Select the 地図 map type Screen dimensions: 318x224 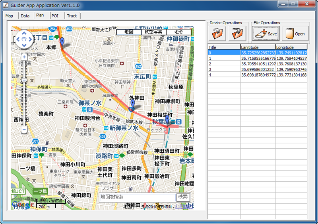[129, 32]
